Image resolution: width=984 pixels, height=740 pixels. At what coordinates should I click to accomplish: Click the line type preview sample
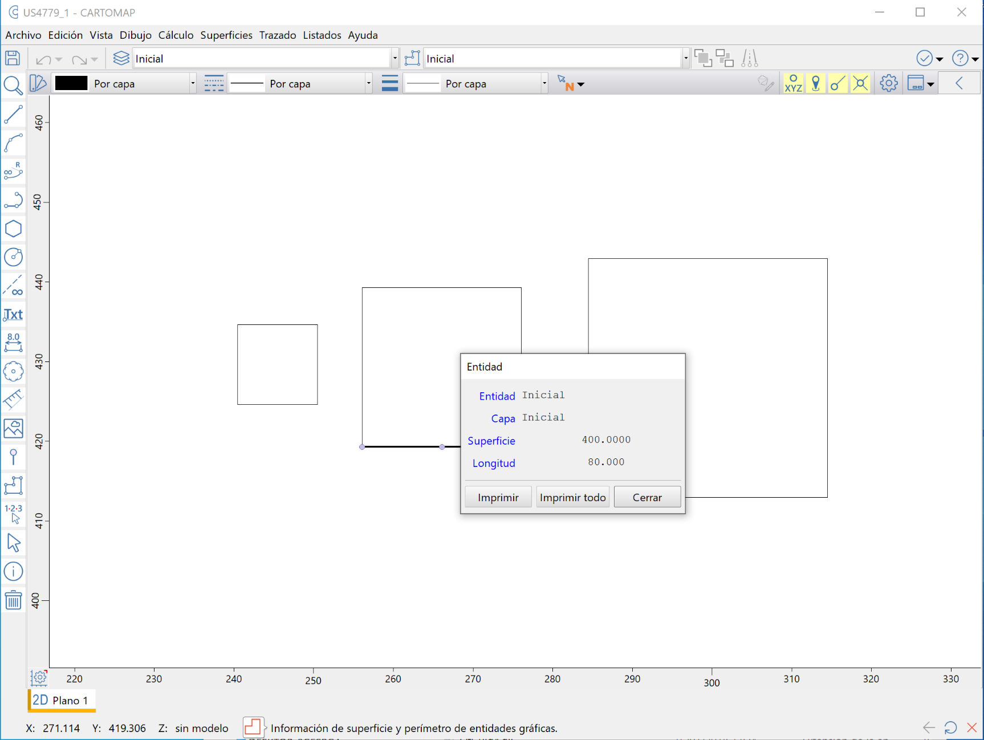(x=247, y=83)
